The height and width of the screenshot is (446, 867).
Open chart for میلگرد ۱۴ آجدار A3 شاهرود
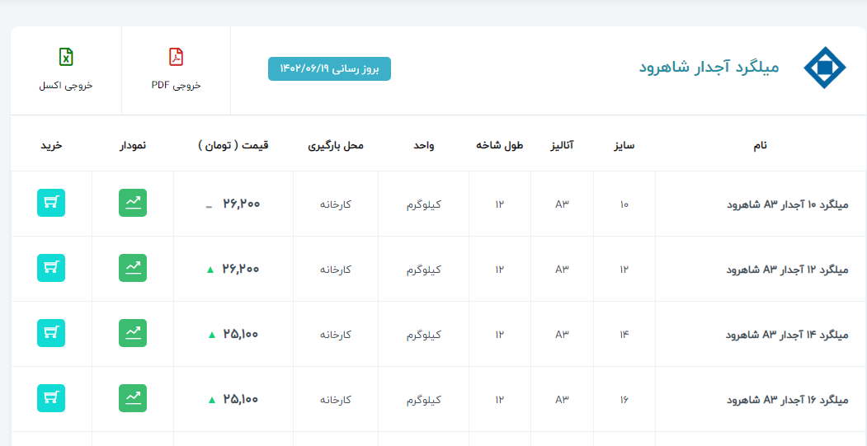pos(133,333)
